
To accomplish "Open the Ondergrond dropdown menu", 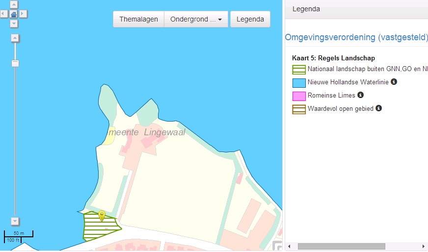I will point(196,19).
